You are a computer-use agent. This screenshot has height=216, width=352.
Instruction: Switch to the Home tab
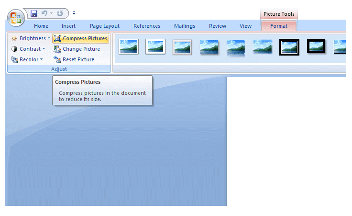coord(41,26)
